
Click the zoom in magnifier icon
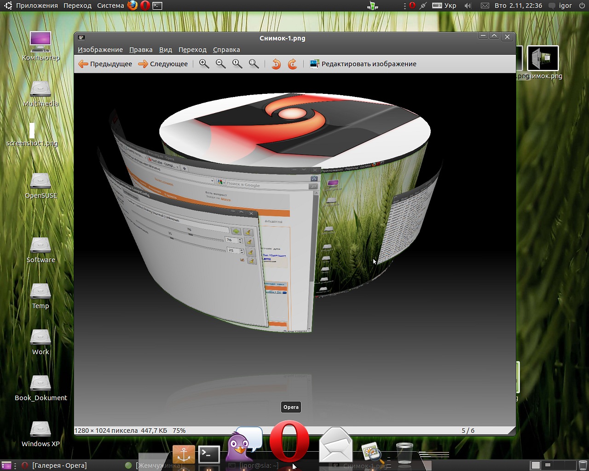(204, 64)
